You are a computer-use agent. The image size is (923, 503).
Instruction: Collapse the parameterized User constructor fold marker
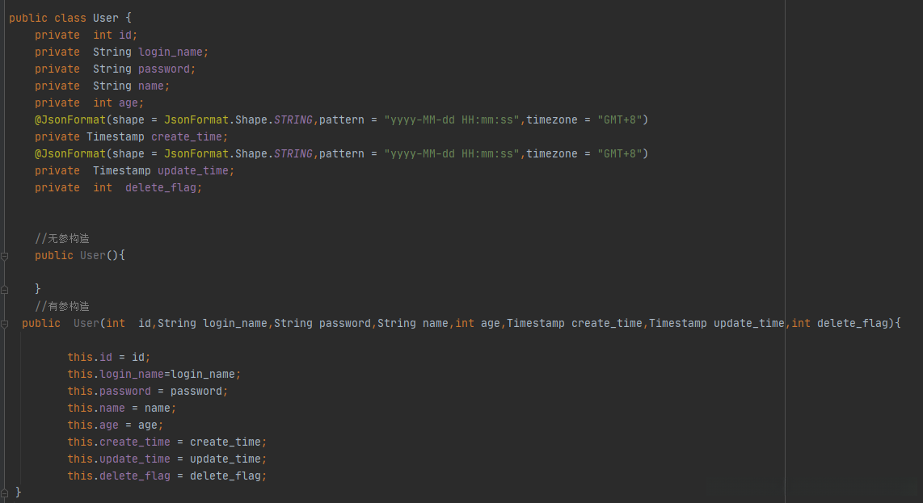pos(5,323)
